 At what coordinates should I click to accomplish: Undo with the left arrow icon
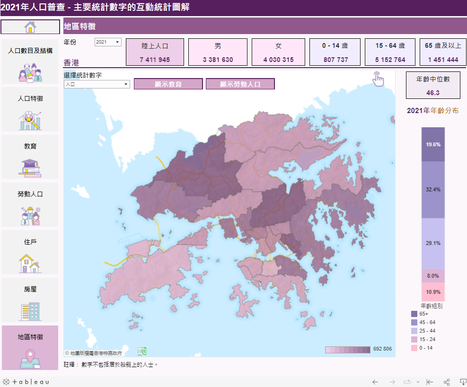coord(375,382)
